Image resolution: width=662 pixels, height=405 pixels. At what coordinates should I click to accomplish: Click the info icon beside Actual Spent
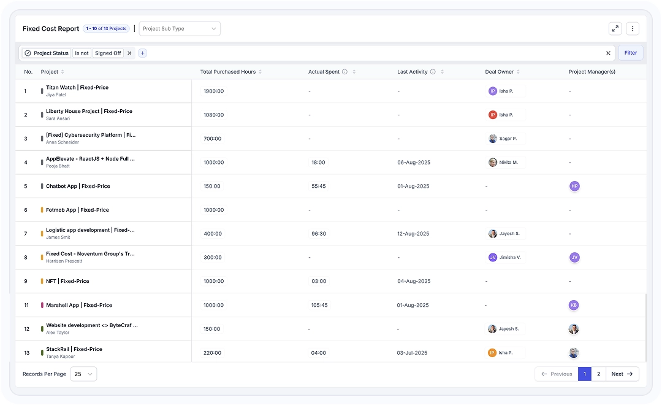point(344,72)
